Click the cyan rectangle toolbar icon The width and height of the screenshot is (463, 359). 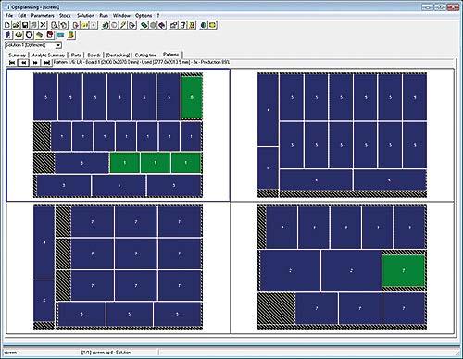(60, 35)
